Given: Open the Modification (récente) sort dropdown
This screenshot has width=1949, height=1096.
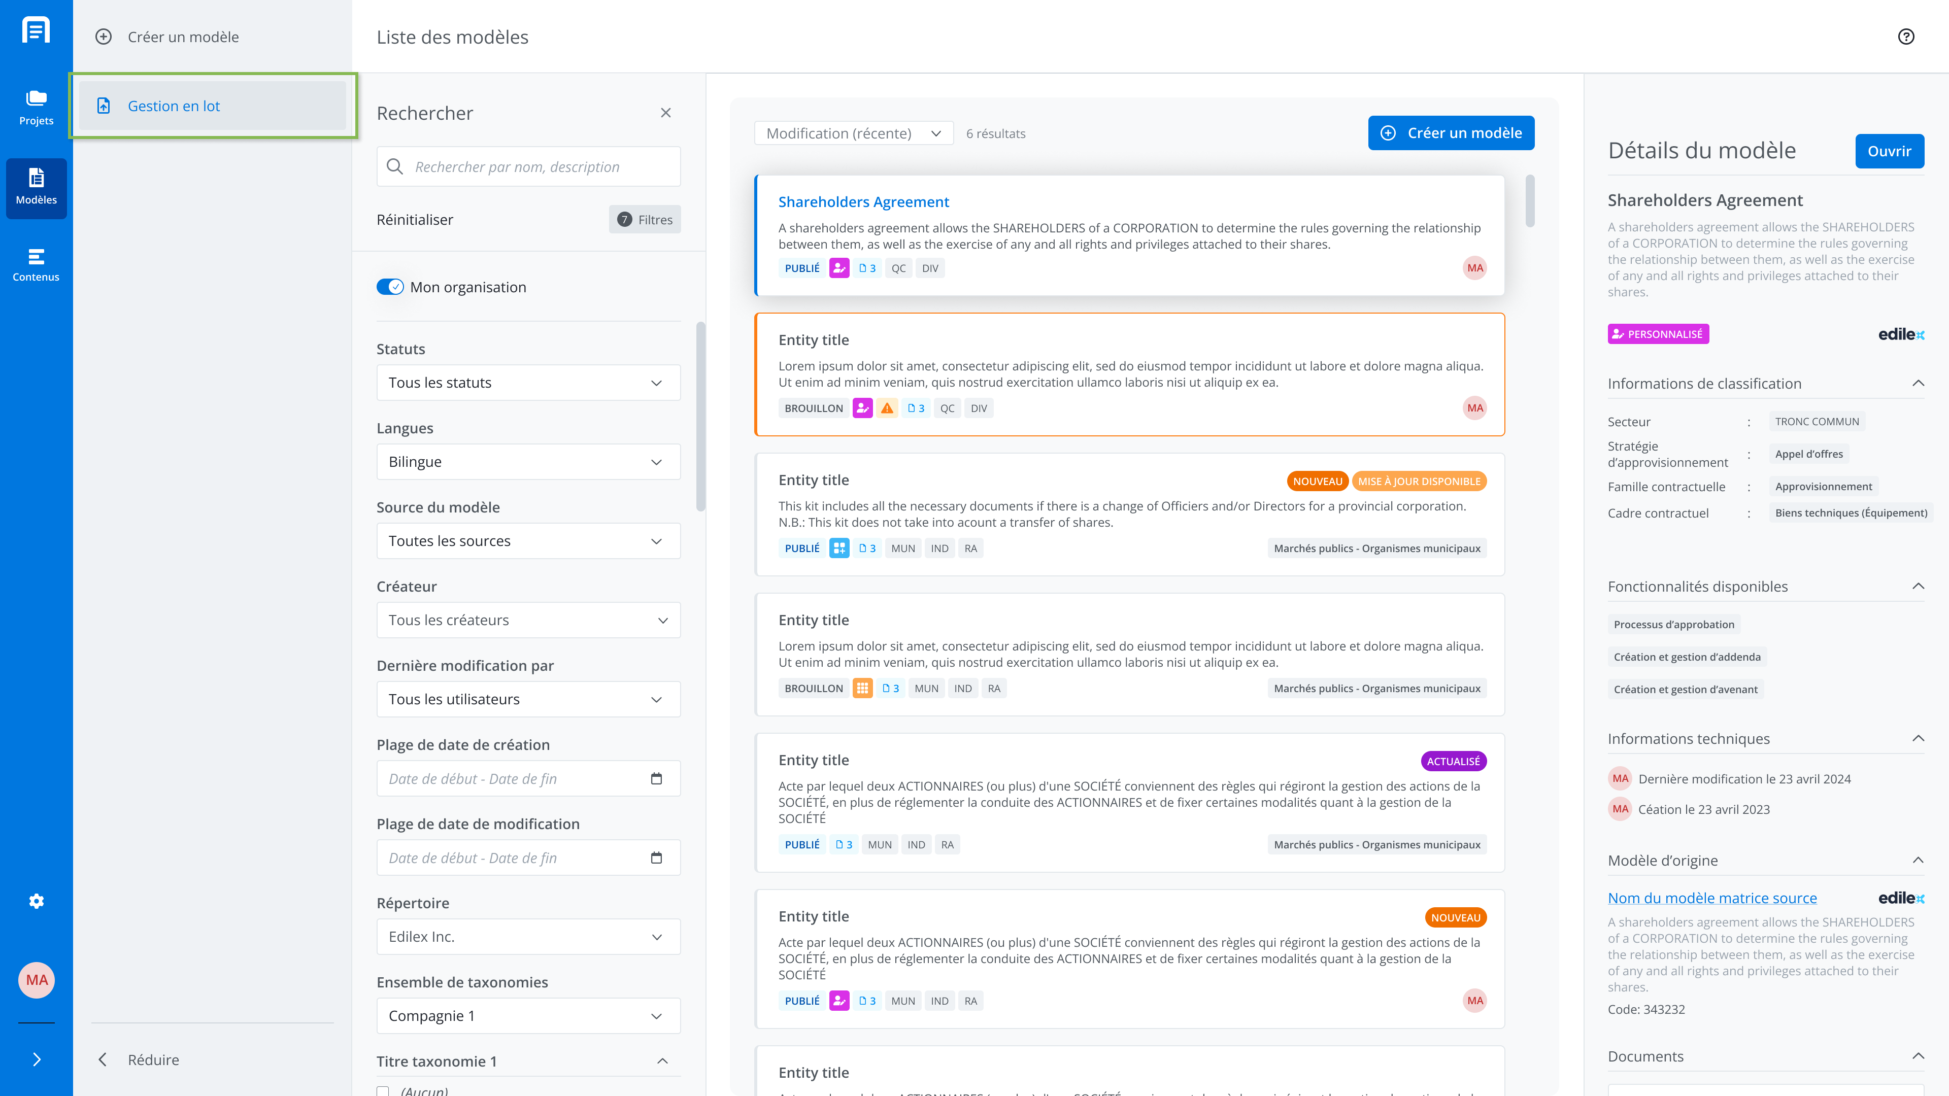Looking at the screenshot, I should pyautogui.click(x=853, y=133).
